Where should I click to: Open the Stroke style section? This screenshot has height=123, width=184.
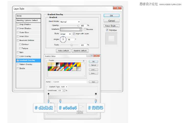coord(22,68)
